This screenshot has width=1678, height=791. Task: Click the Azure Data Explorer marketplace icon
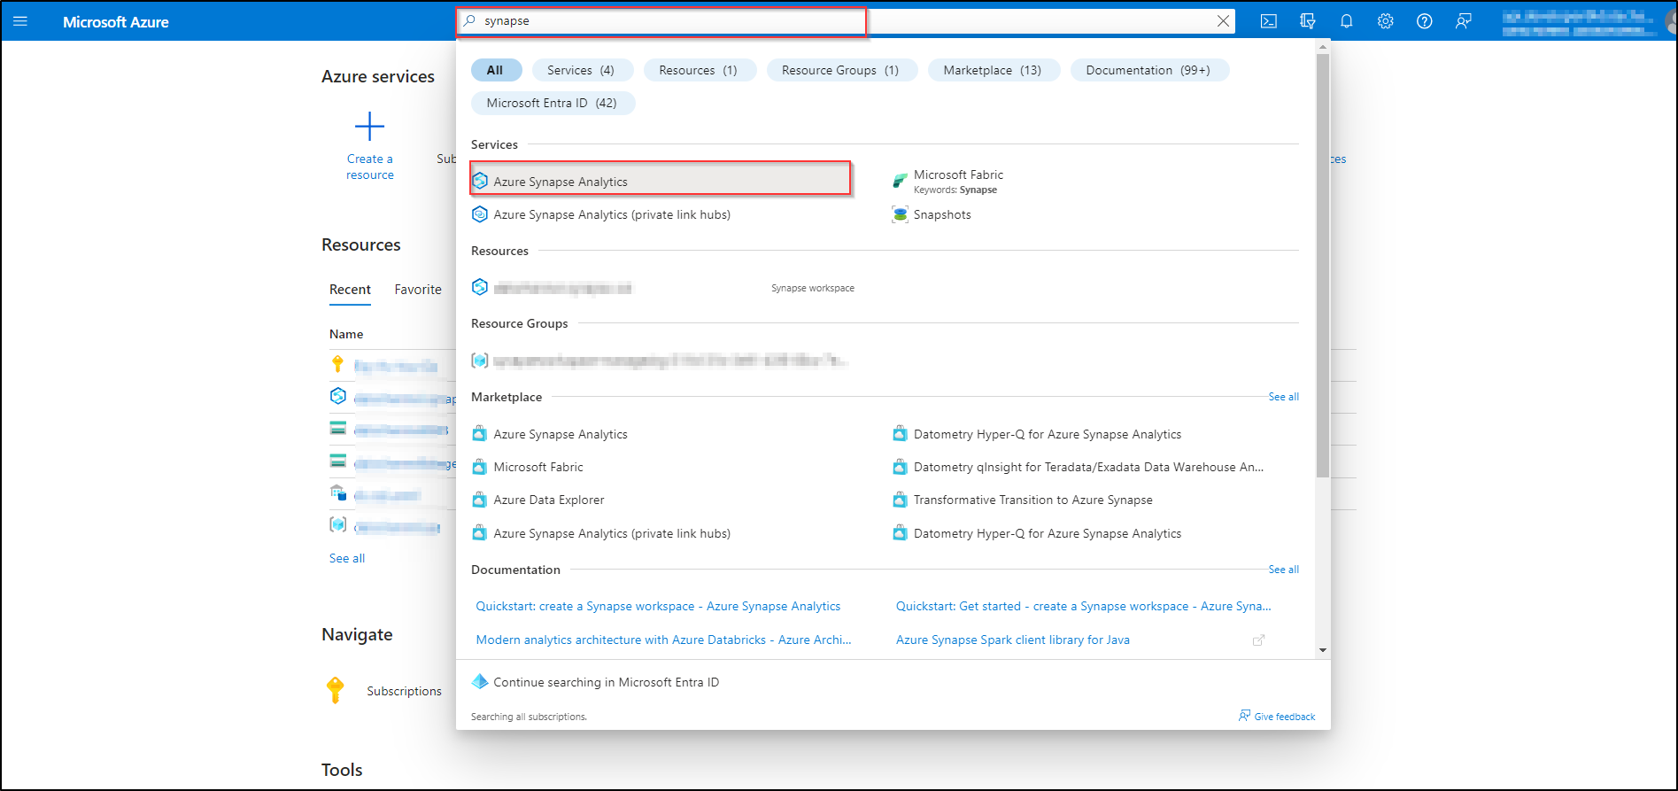(480, 500)
